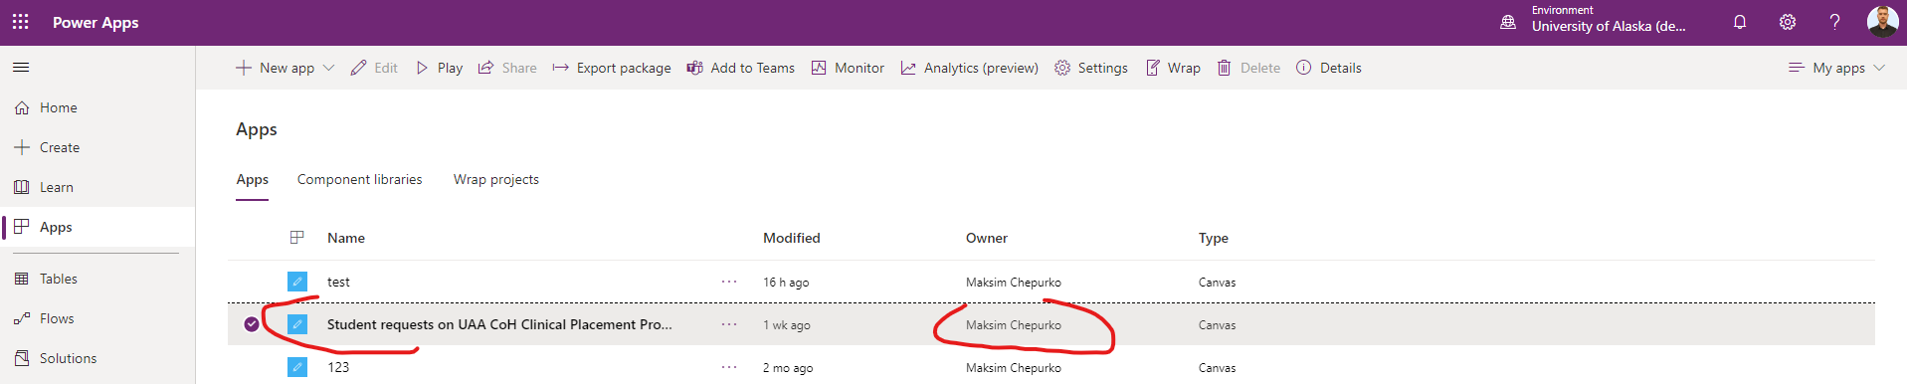The image size is (1907, 384).
Task: Collapse the left navigation hamburger menu
Action: click(21, 68)
